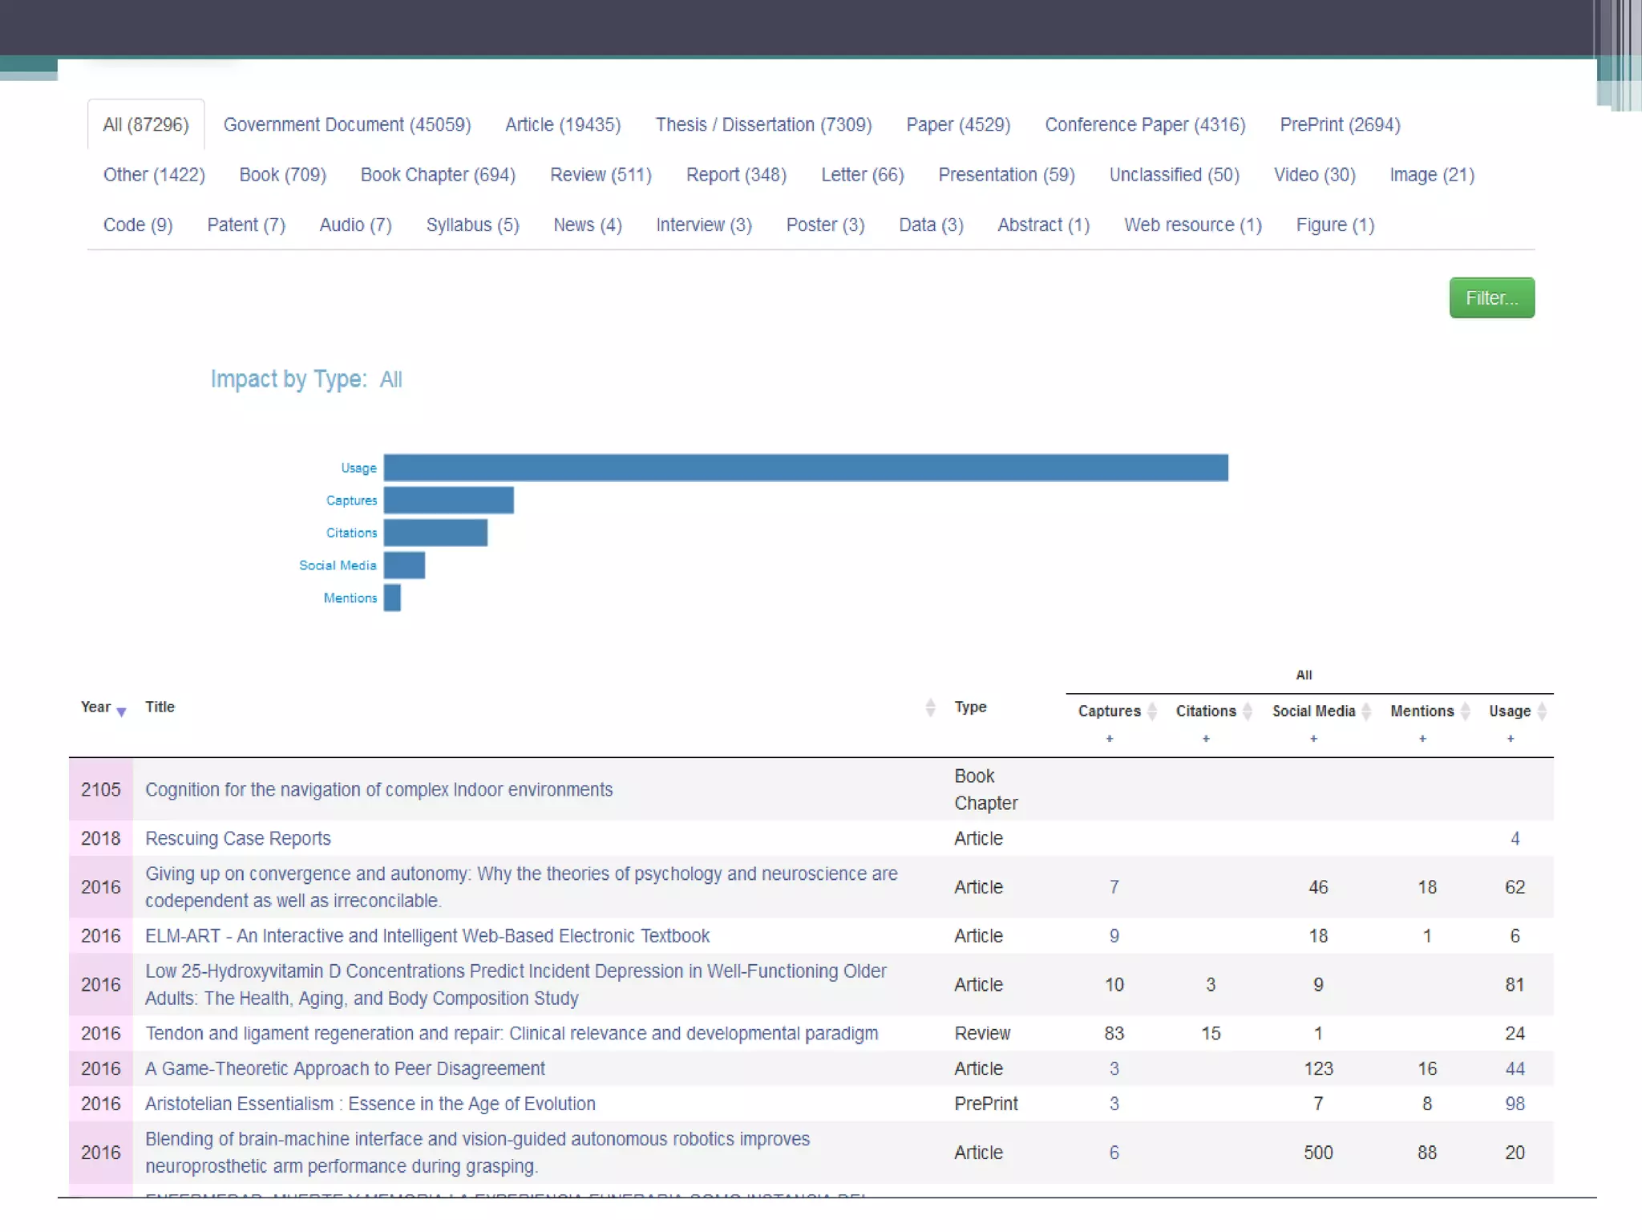Expand Social Media column plus sign

pos(1313,738)
